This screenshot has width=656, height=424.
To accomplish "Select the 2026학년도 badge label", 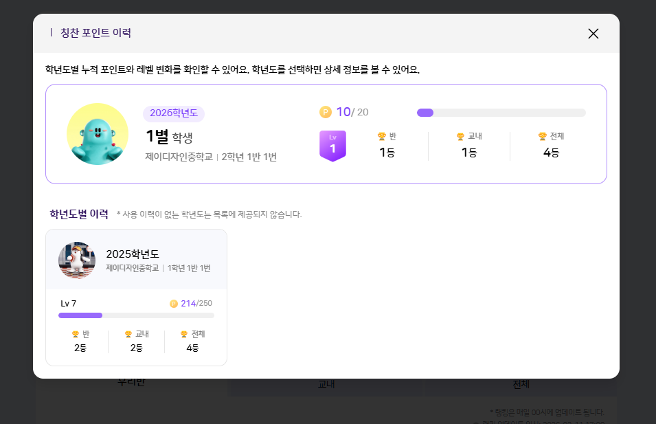I will point(173,113).
